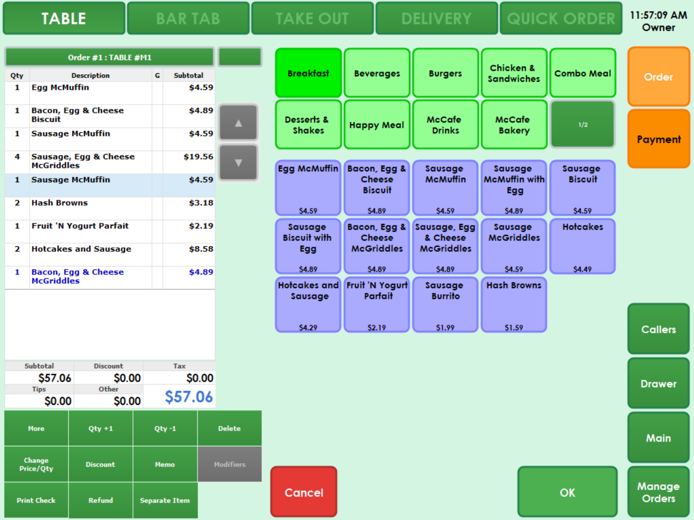Open Change Price/Qty
The image size is (694, 520).
[x=36, y=464]
